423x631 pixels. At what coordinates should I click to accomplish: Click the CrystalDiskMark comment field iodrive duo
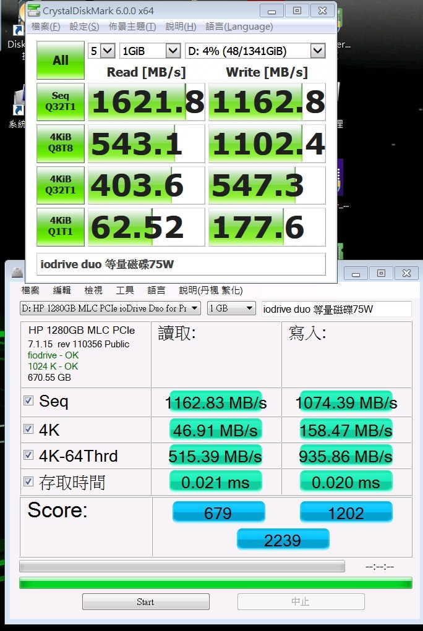[181, 264]
